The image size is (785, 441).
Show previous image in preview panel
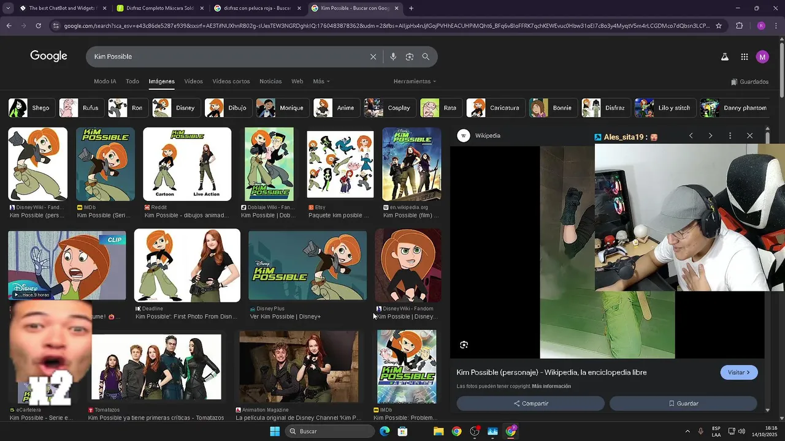pyautogui.click(x=691, y=135)
